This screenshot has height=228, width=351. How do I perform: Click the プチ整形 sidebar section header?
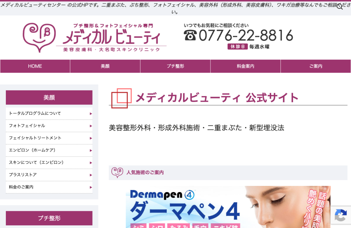pos(49,218)
